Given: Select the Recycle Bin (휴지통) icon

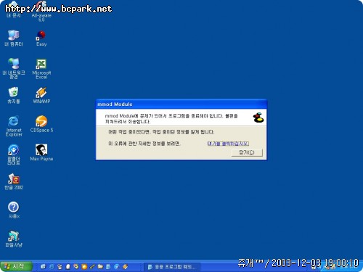Looking at the screenshot, I should (14, 96).
